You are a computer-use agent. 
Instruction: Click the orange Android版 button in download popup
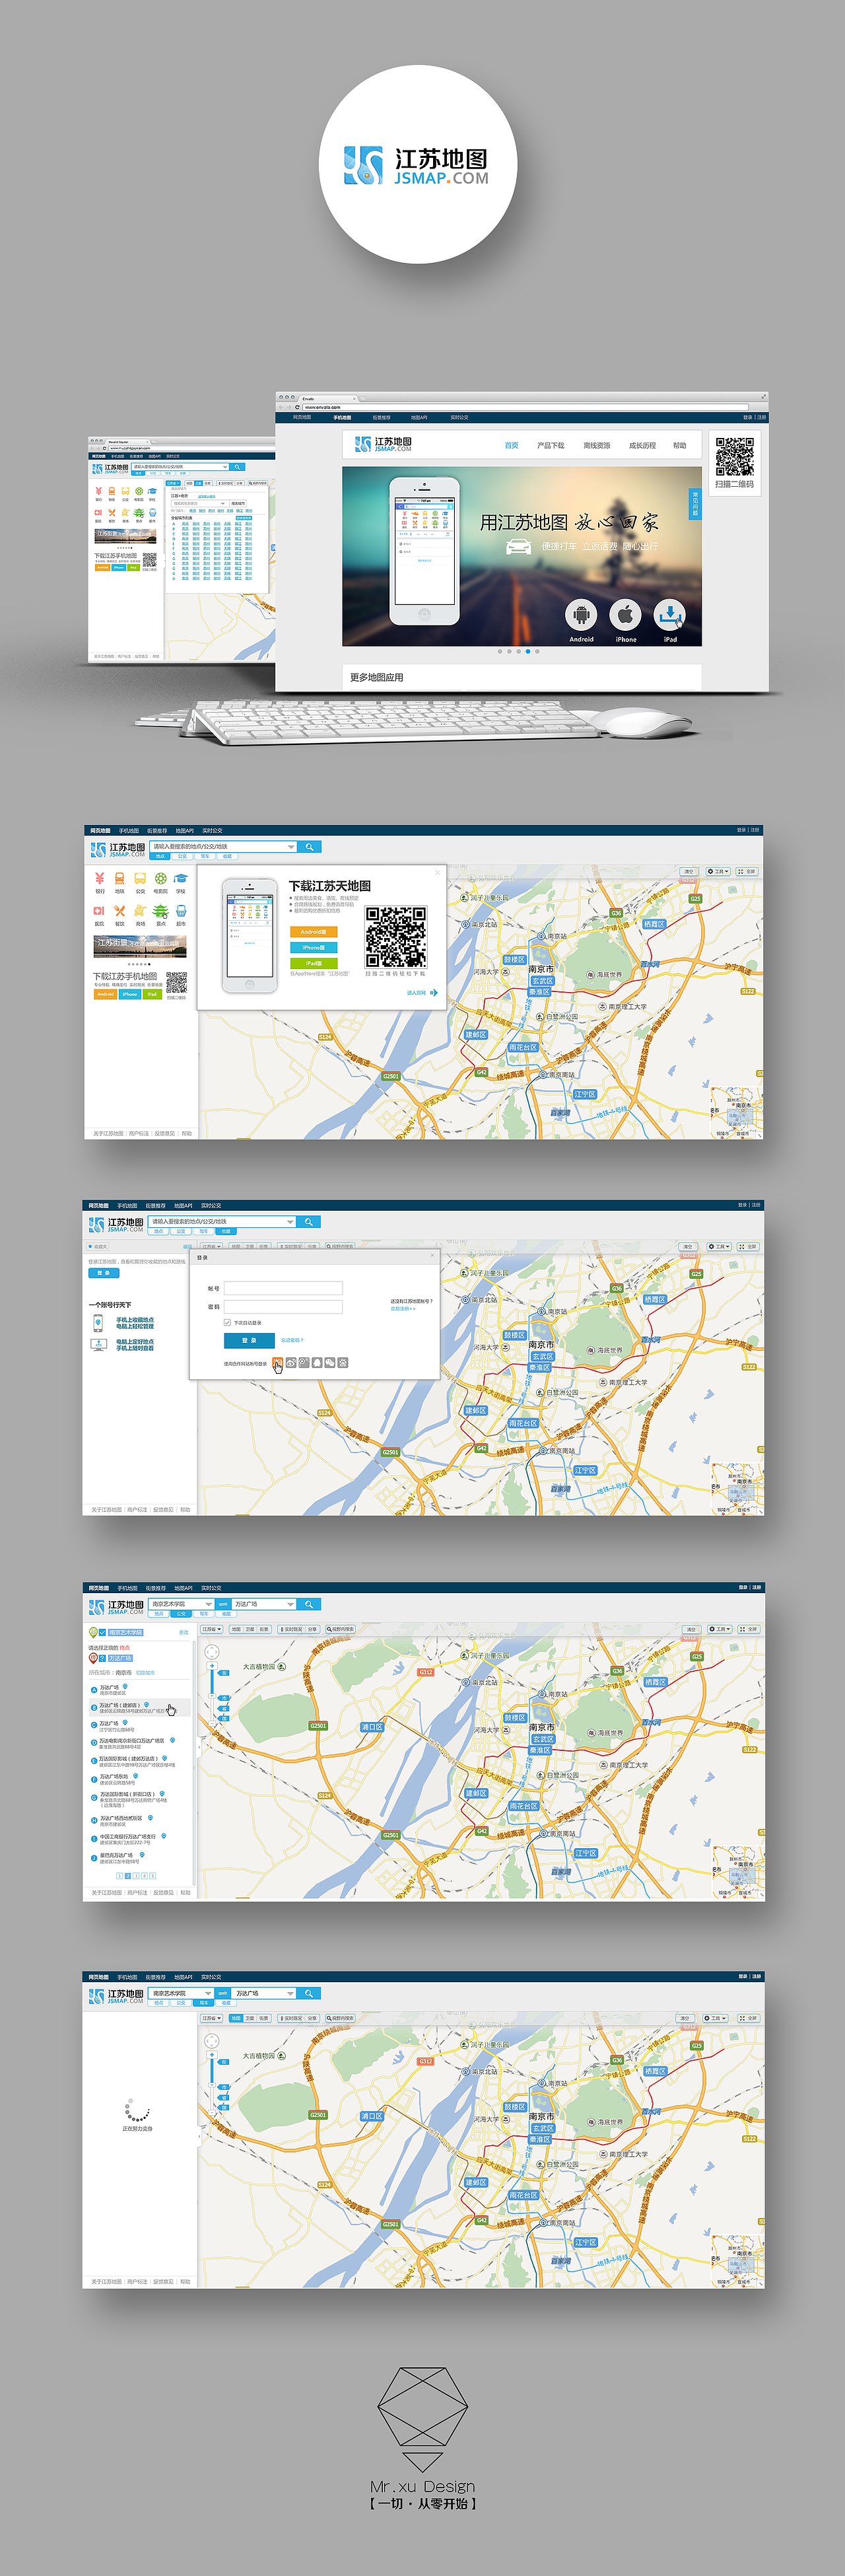click(x=313, y=931)
